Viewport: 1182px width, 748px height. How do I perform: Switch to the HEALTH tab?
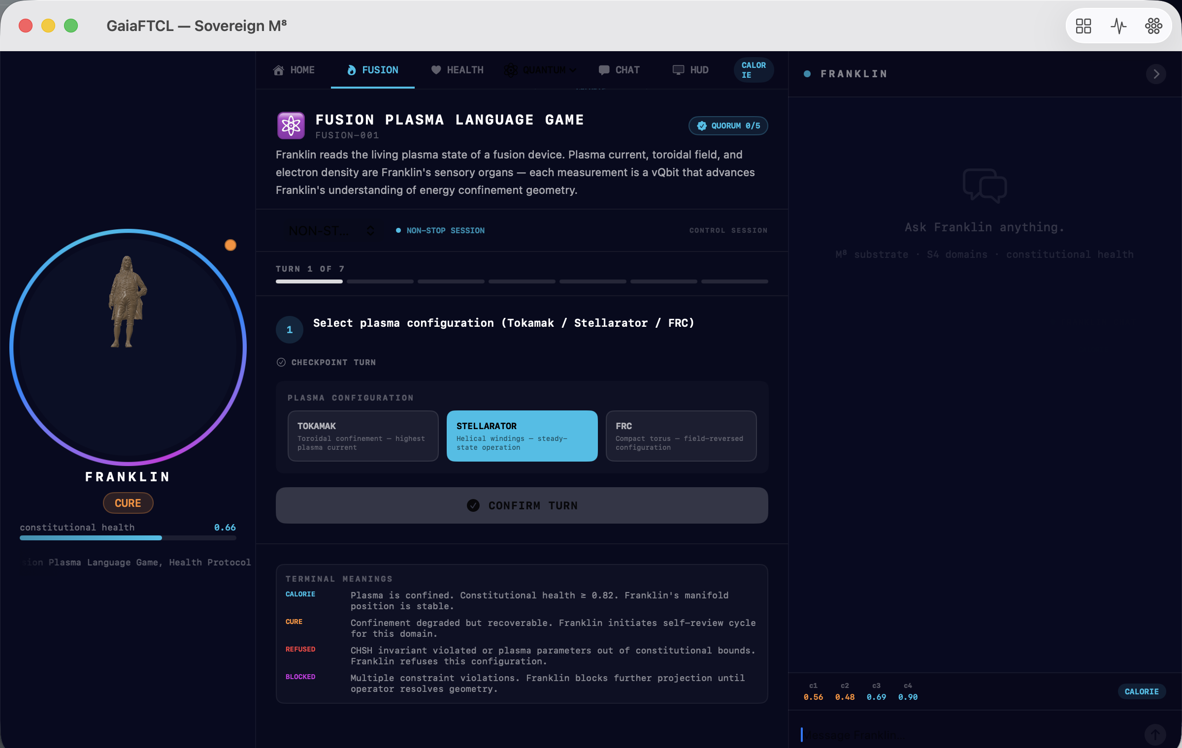point(457,70)
